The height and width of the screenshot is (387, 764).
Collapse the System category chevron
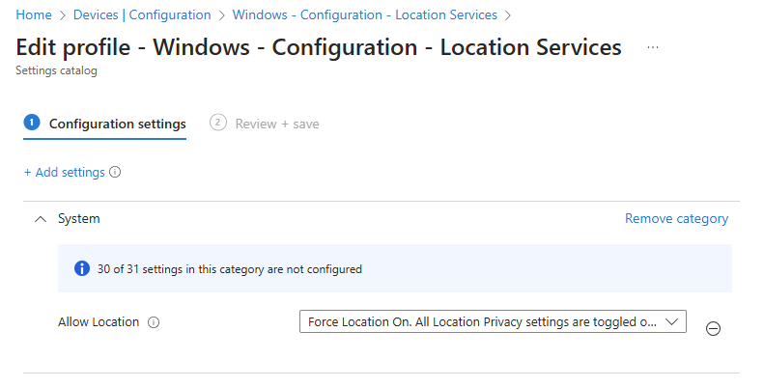tap(40, 219)
